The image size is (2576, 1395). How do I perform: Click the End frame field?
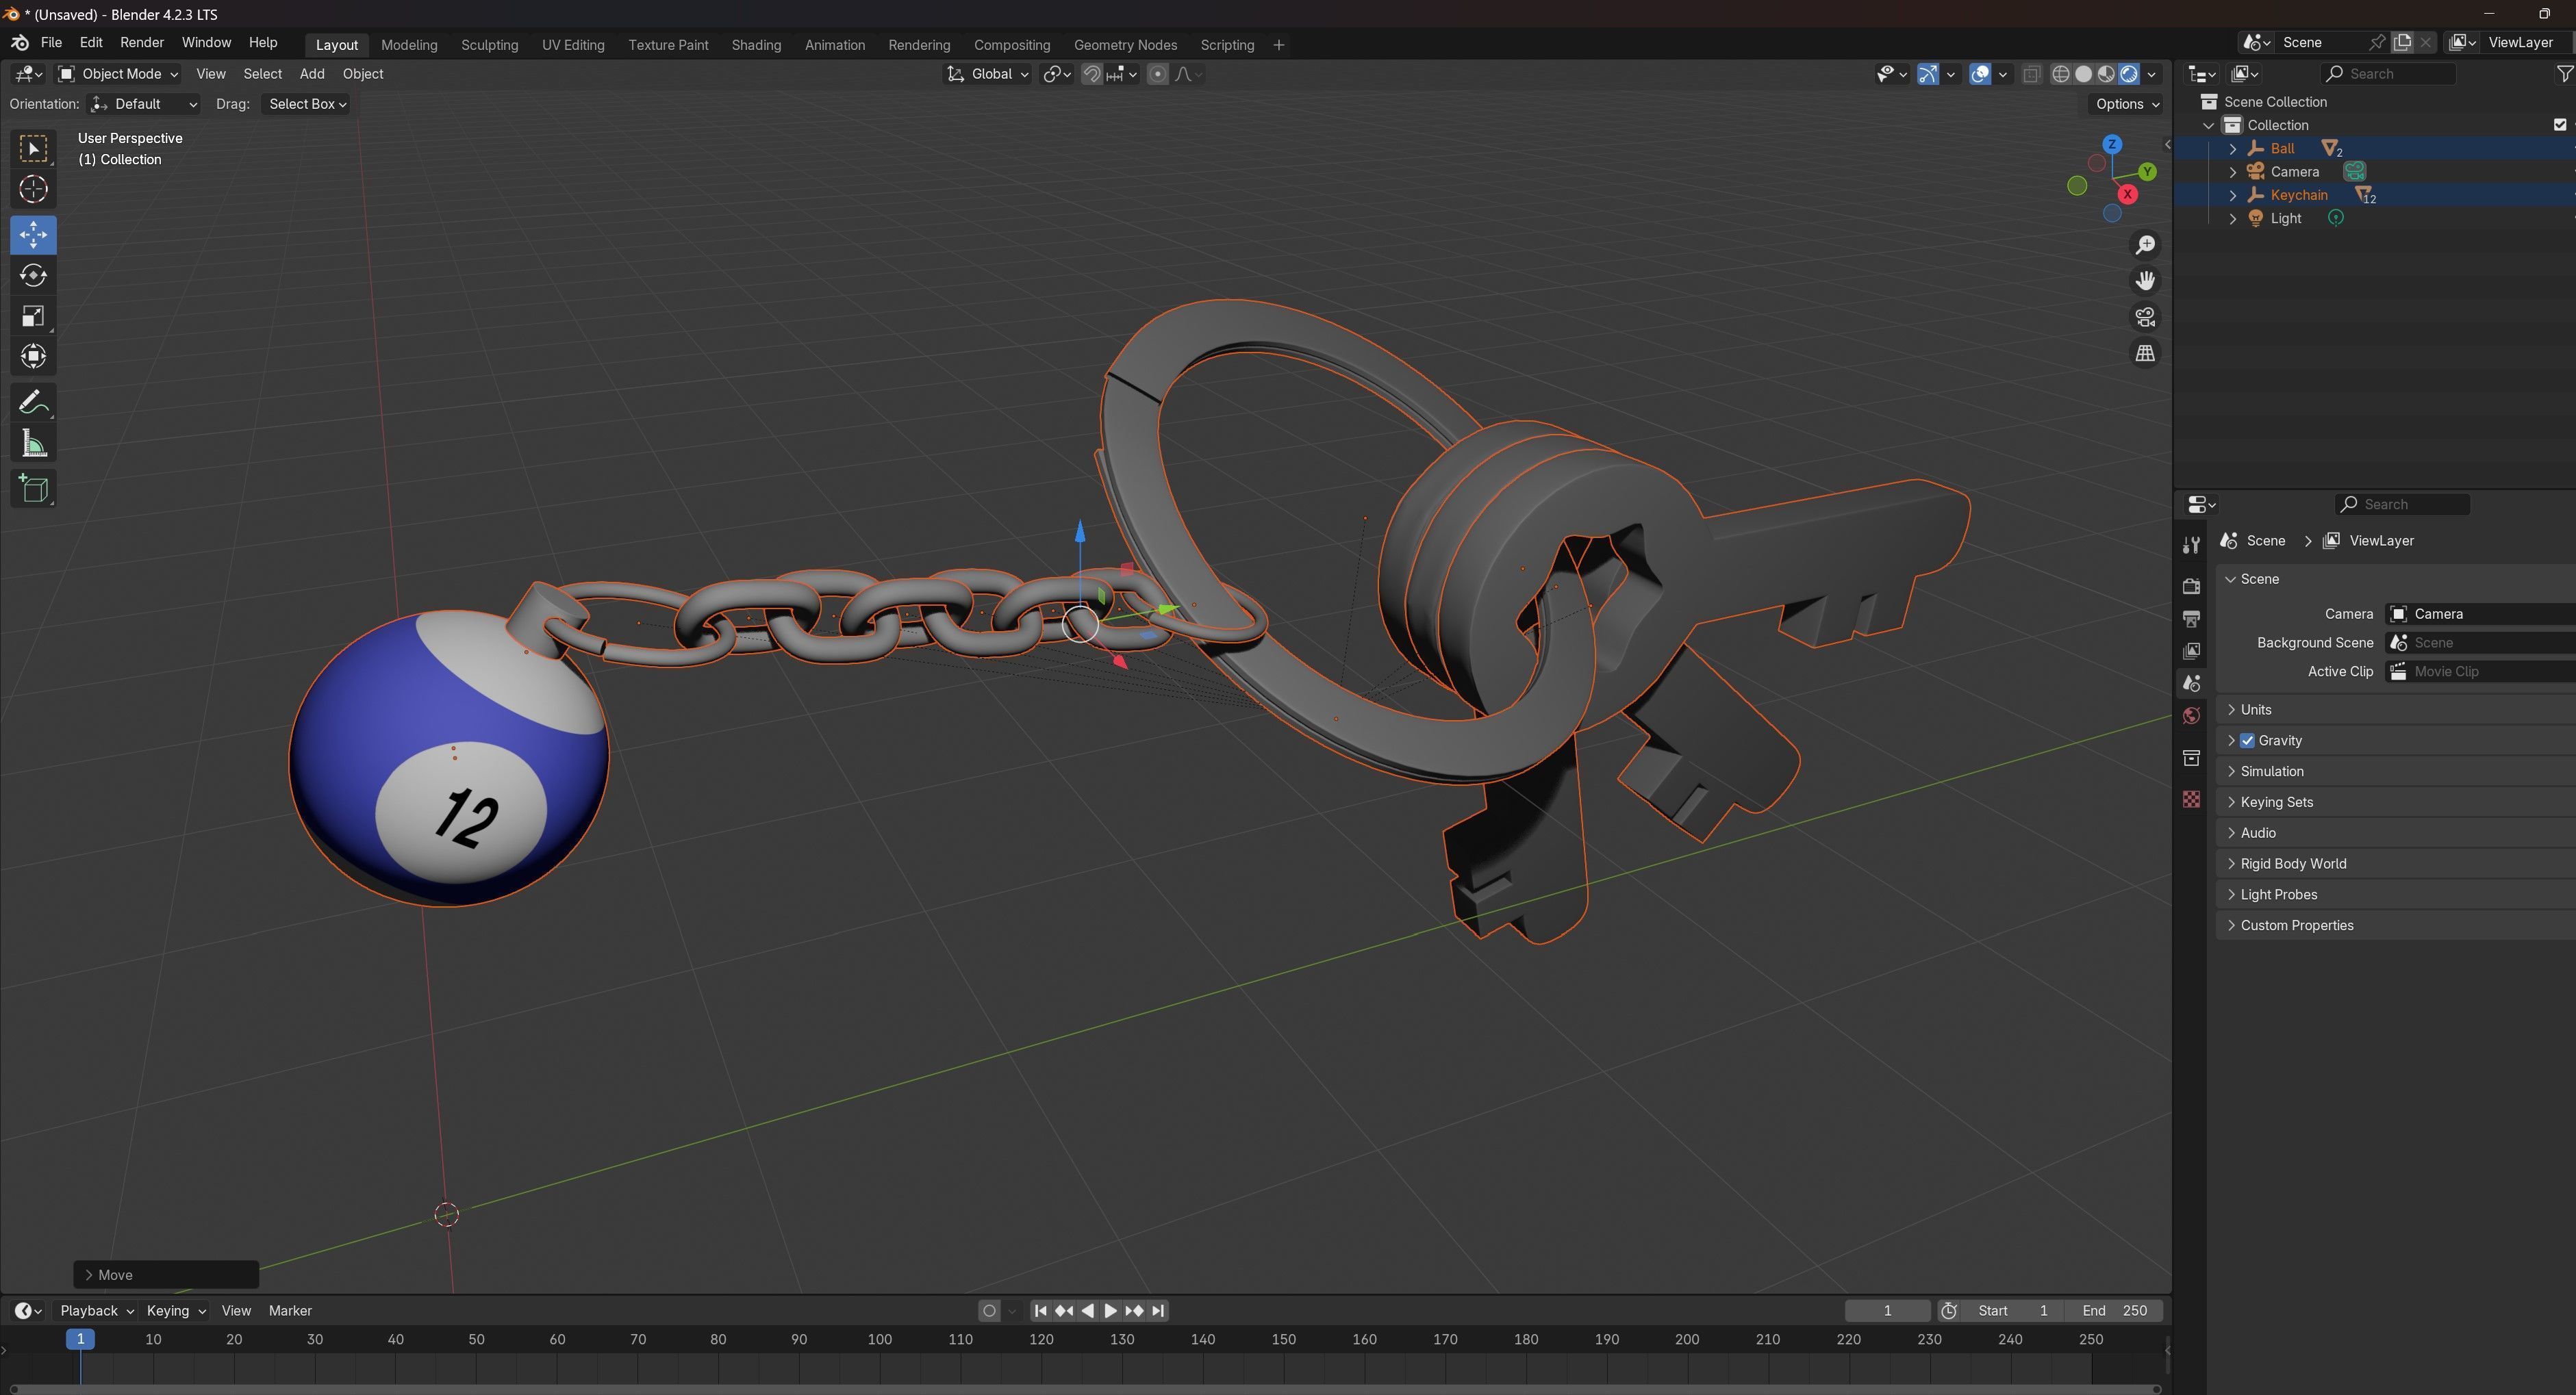[x=2113, y=1310]
